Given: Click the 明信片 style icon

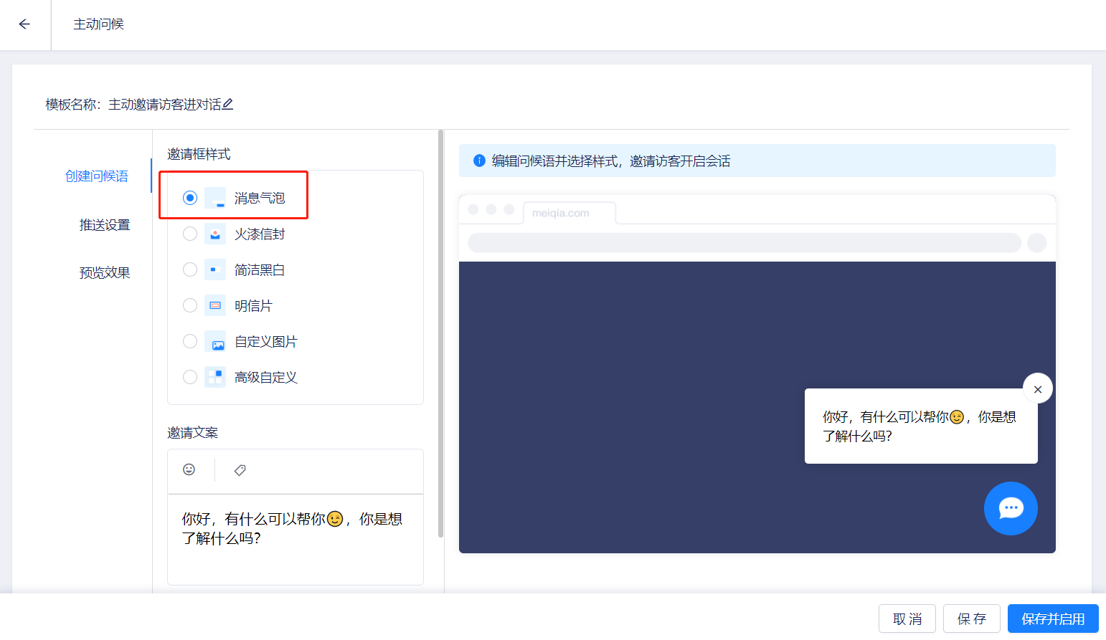Looking at the screenshot, I should (x=215, y=305).
